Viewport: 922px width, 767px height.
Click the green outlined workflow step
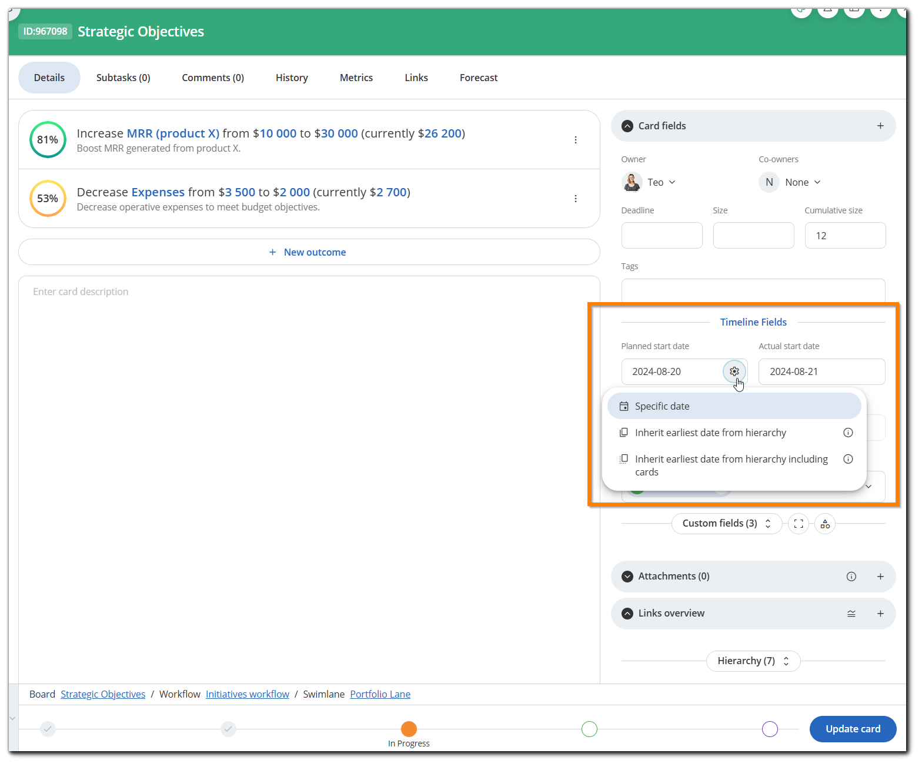click(589, 729)
